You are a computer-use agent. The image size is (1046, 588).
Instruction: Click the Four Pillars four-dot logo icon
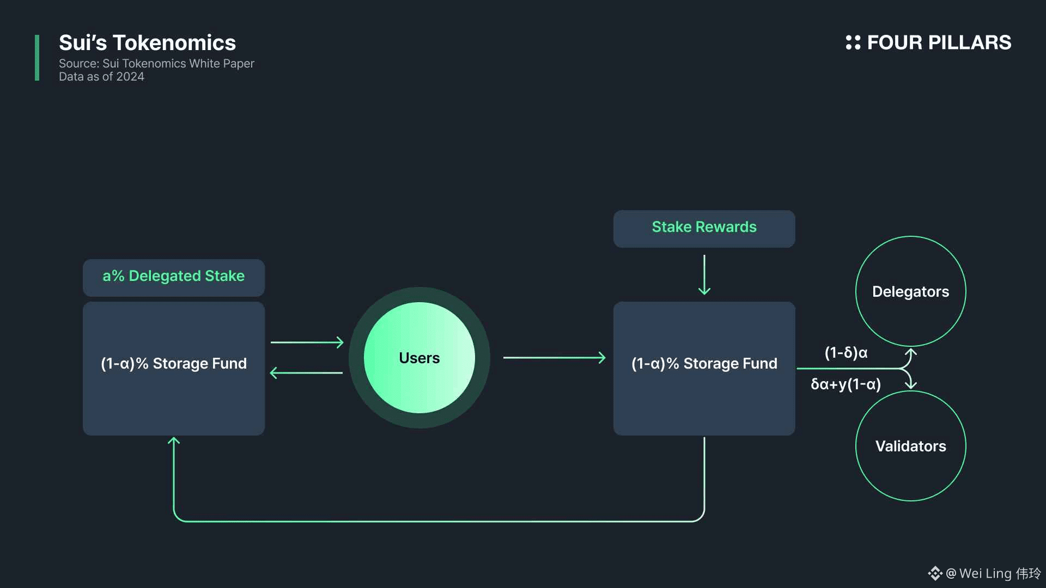point(853,42)
